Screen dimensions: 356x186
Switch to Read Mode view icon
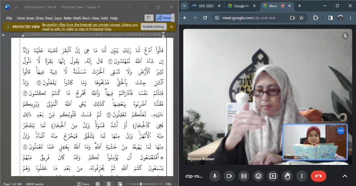point(98,184)
